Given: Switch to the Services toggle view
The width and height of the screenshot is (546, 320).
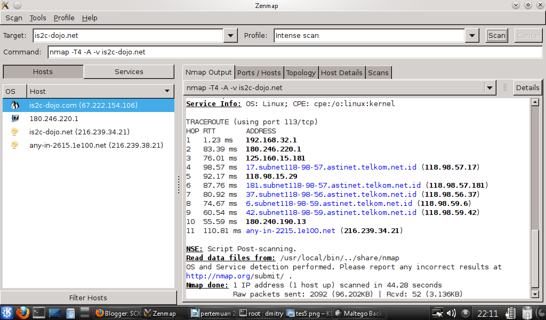Looking at the screenshot, I should click(129, 71).
